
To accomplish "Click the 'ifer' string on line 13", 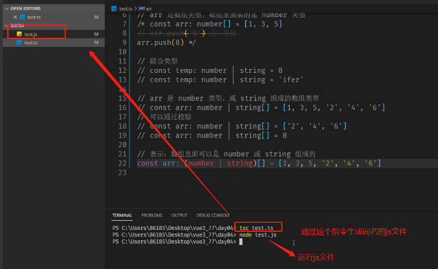I will pyautogui.click(x=291, y=79).
